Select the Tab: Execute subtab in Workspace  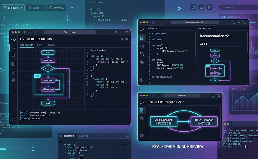26,45
